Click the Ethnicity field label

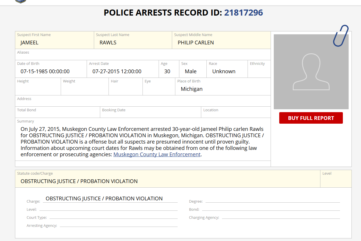pos(257,63)
